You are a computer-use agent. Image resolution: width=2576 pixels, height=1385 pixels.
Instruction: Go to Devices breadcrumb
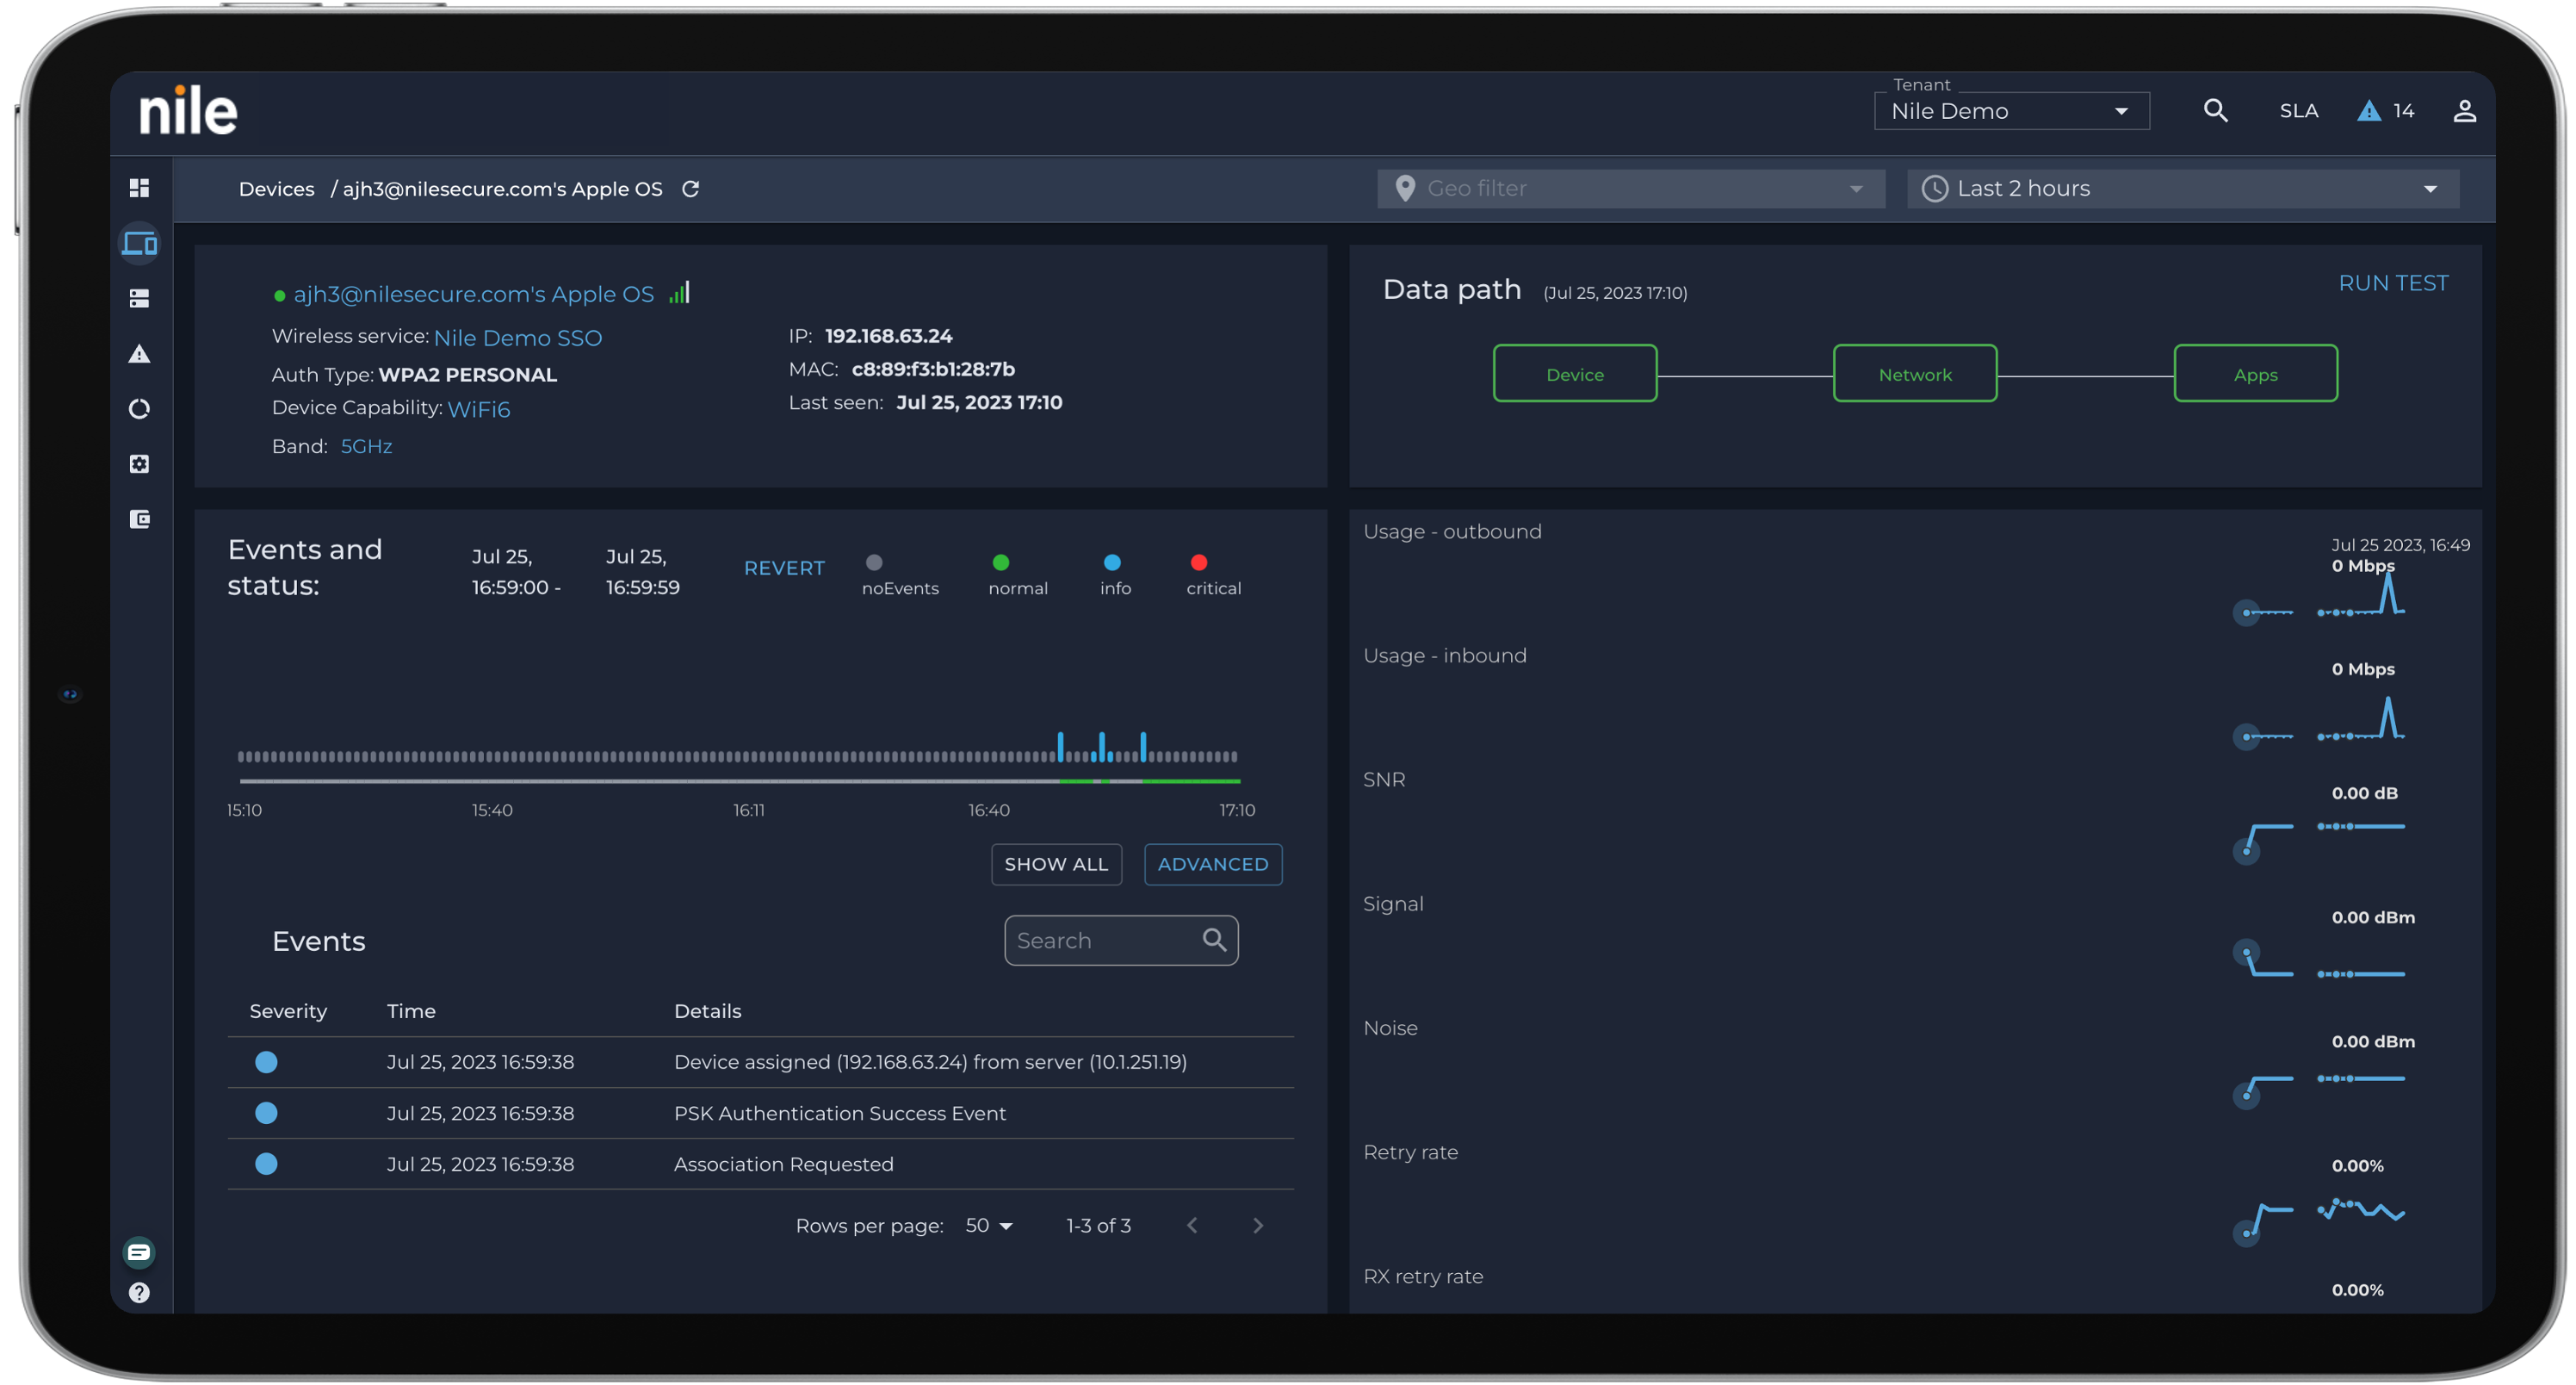pos(276,188)
